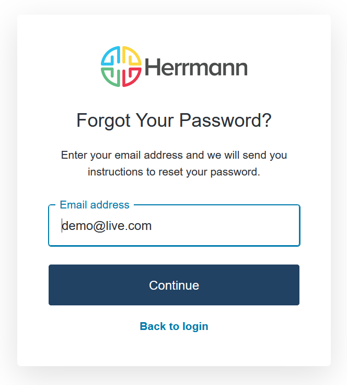This screenshot has width=347, height=385.
Task: Focus the Email address input field
Action: click(x=174, y=226)
